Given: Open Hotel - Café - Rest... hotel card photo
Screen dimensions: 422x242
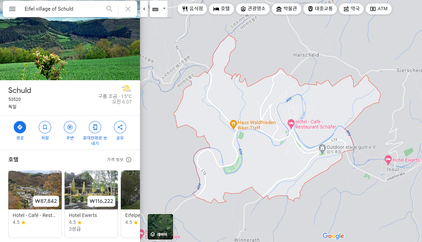Looking at the screenshot, I should tap(35, 190).
